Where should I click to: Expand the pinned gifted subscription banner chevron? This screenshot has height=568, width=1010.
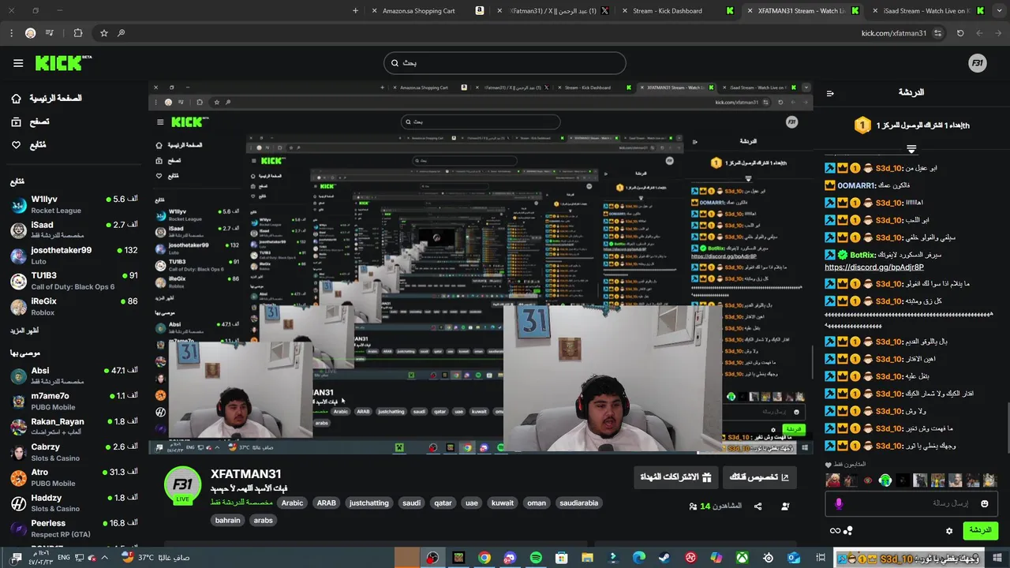point(911,148)
